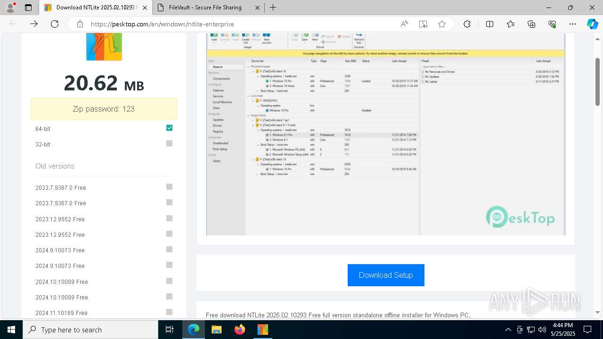
Task: Open Task View on the taskbar
Action: coord(170,330)
